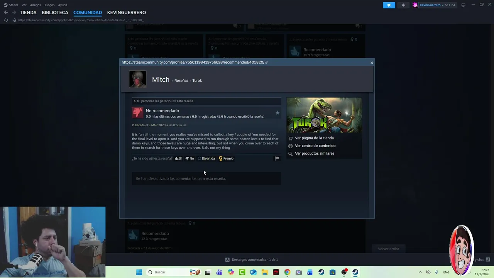Click the Steam announcements megaphone icon

point(389,5)
